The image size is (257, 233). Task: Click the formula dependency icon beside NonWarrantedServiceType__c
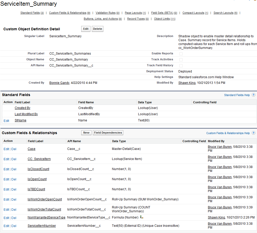141,217
